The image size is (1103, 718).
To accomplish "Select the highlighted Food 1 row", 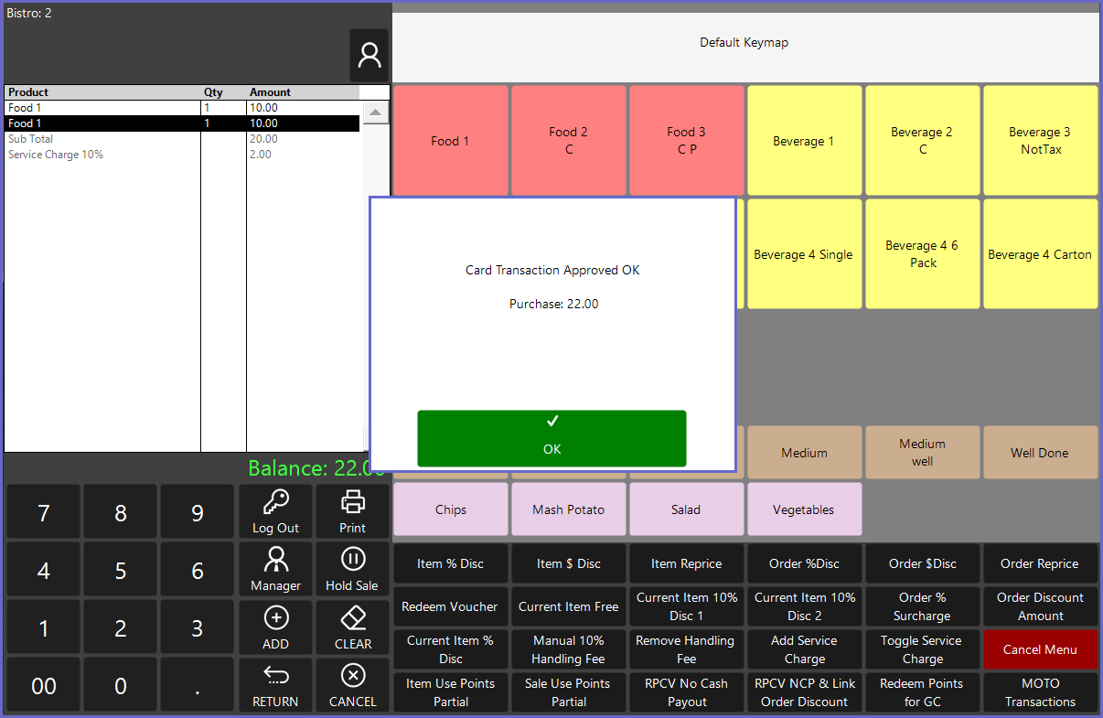I will [x=182, y=123].
